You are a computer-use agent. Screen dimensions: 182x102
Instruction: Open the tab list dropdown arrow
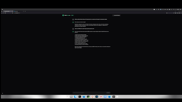[x=175, y=11]
